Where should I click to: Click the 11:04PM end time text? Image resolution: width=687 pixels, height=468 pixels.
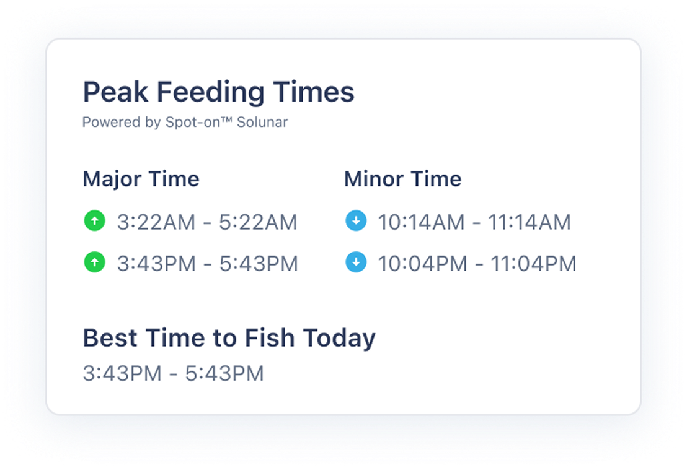point(533,263)
